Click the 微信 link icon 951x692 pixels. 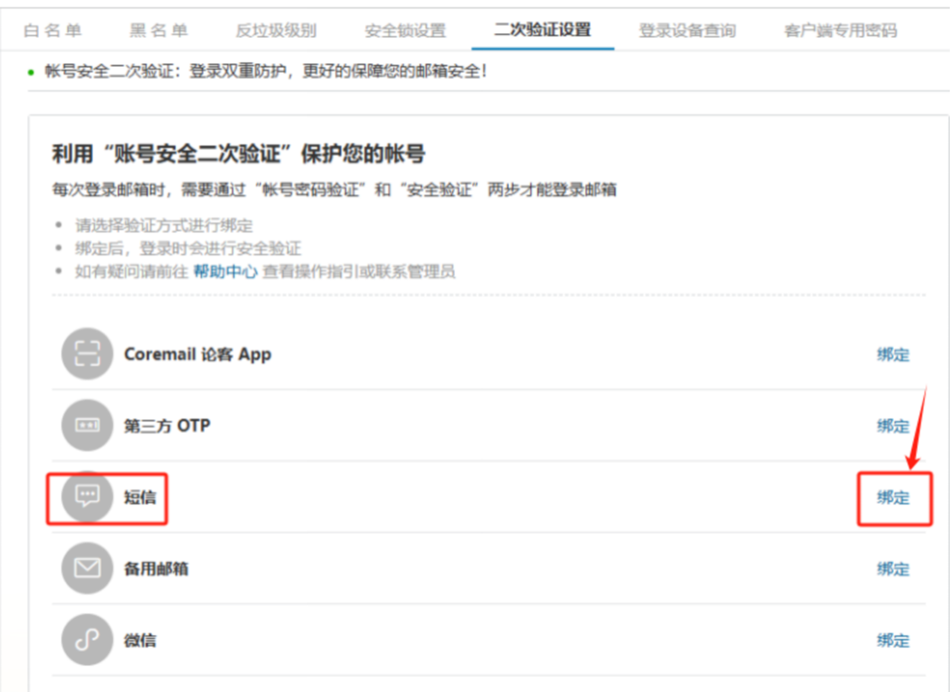click(87, 640)
